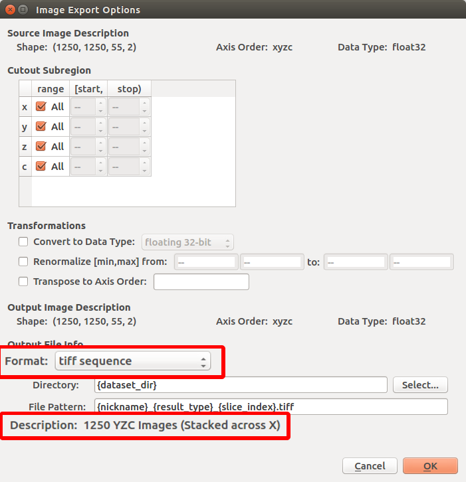Click the Directory input field
This screenshot has width=466, height=482.
click(241, 384)
